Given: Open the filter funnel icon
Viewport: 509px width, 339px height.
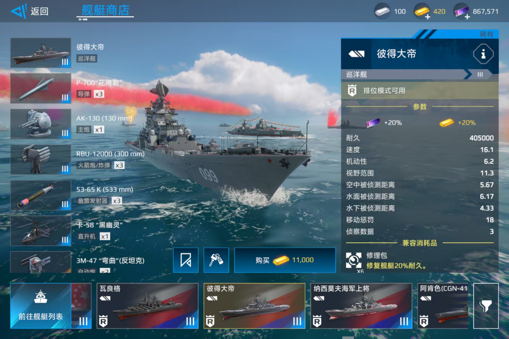Looking at the screenshot, I should (486, 306).
